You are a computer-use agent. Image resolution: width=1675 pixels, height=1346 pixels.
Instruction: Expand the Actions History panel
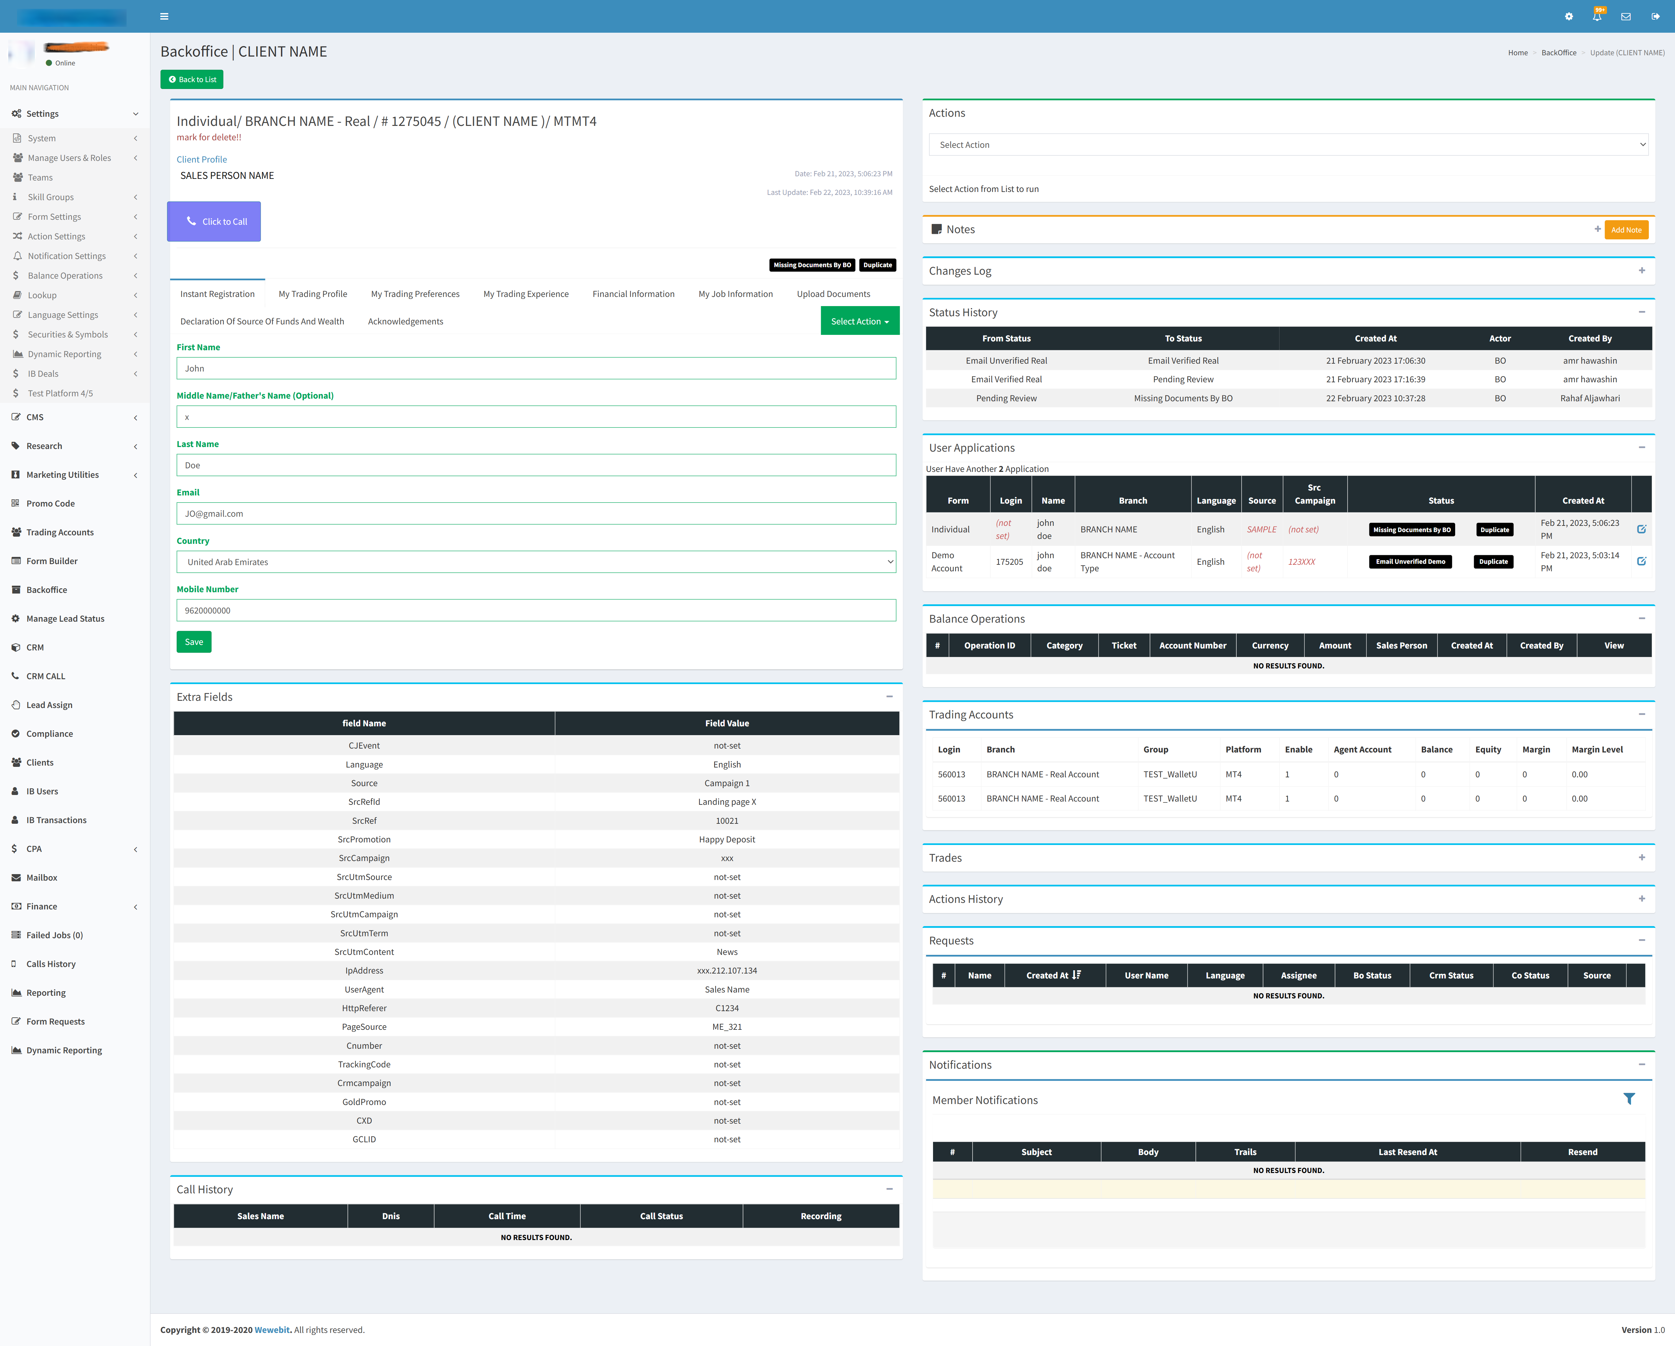tap(1642, 899)
